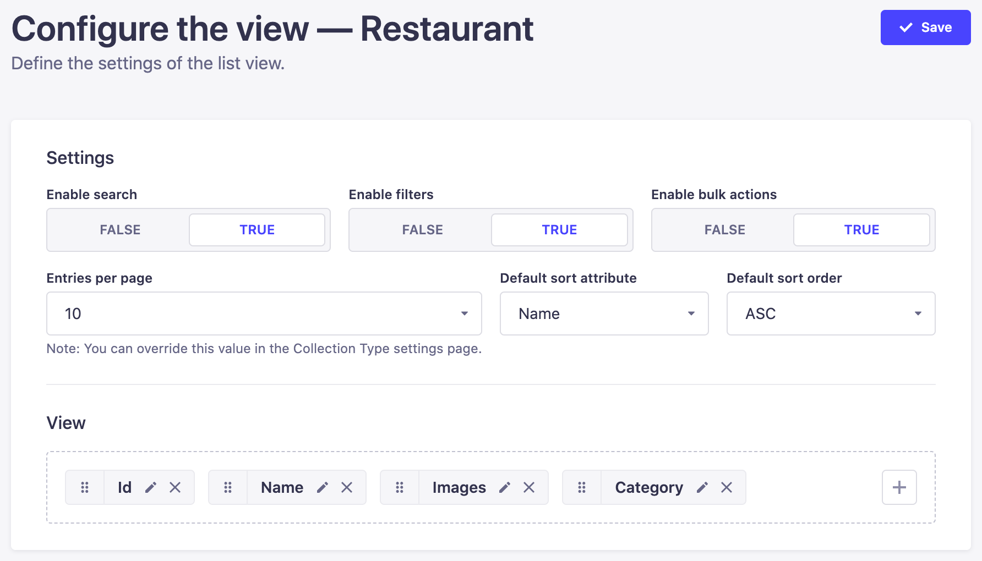Edit the Images field settings

click(504, 487)
